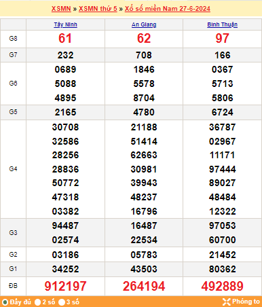
Task: Click G2 number 03186
Action: pos(65,255)
